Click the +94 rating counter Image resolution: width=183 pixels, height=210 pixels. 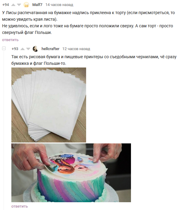(x=6, y=5)
